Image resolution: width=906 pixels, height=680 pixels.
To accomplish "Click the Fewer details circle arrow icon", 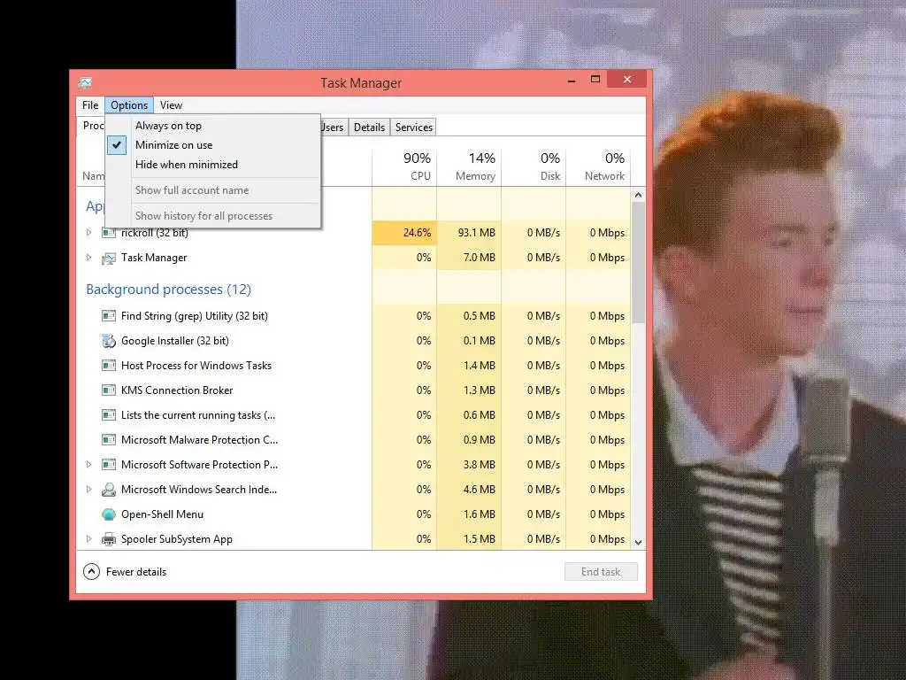I will coord(91,572).
